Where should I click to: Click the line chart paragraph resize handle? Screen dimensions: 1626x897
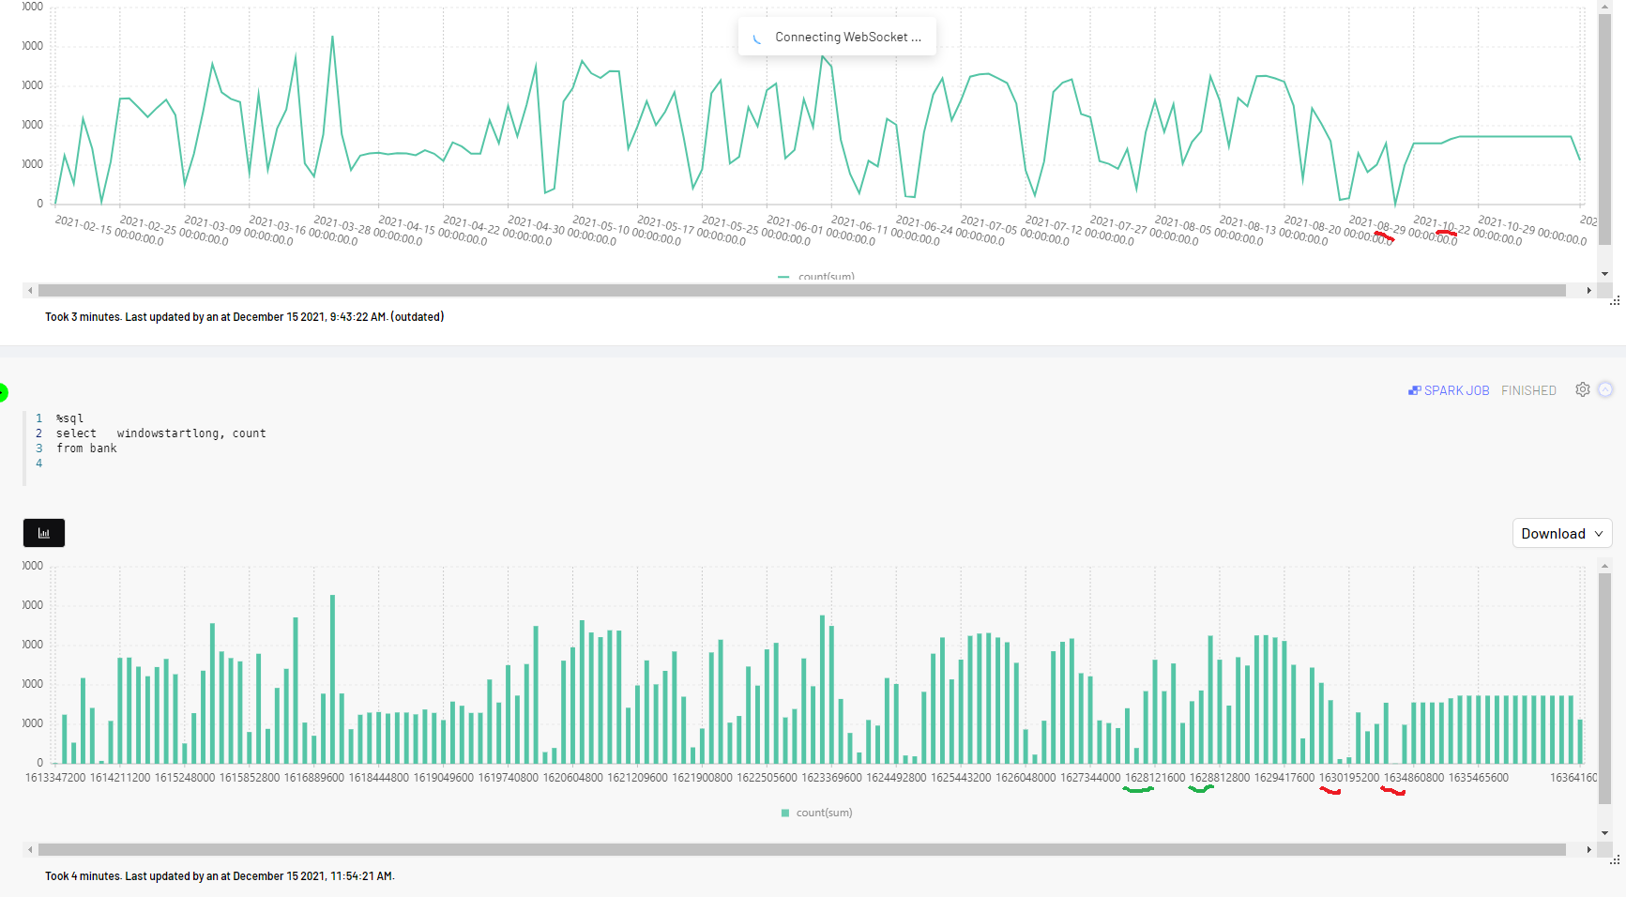[x=1615, y=301]
